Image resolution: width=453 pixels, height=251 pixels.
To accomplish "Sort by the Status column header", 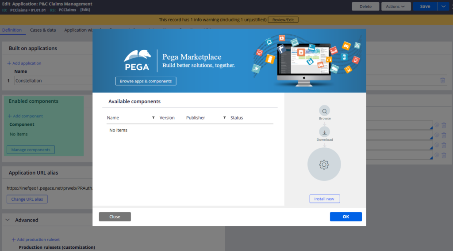I will click(237, 118).
